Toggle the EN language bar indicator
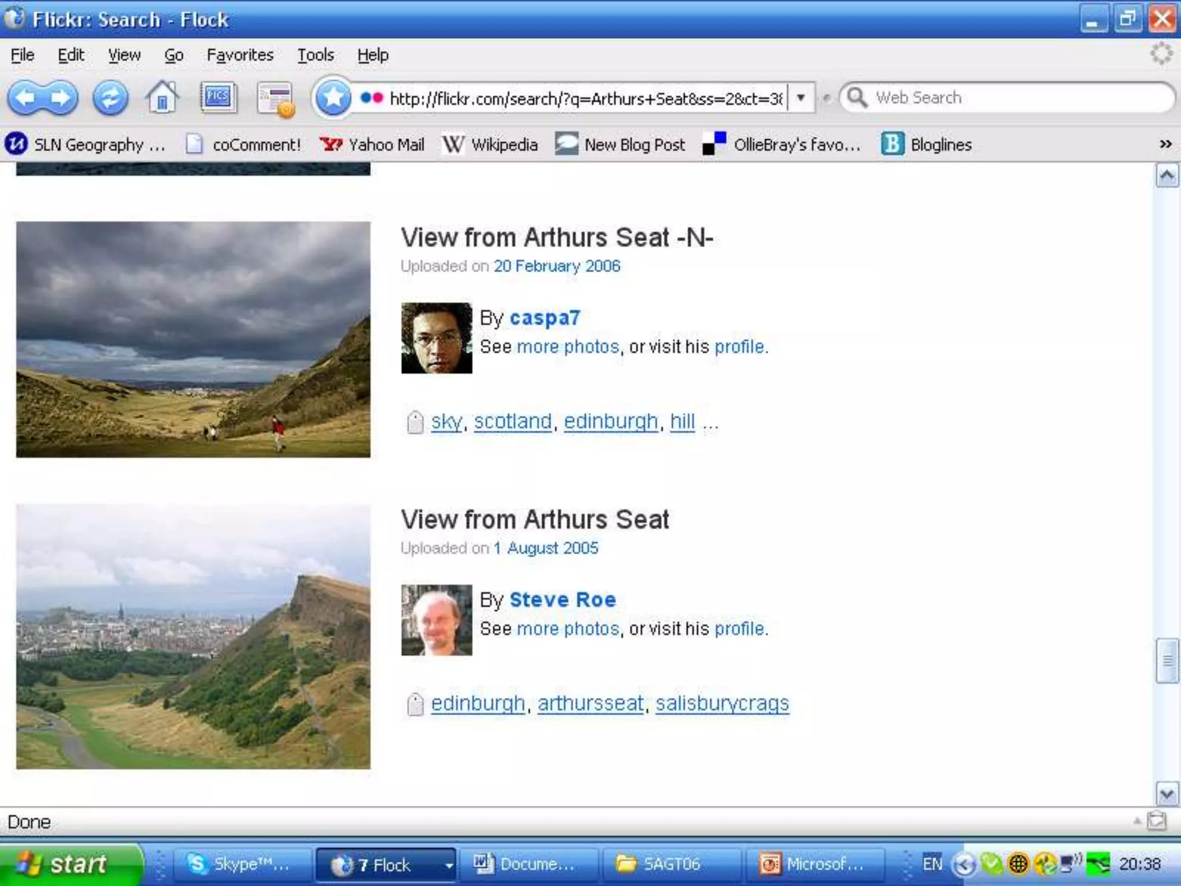This screenshot has width=1181, height=886. tap(932, 864)
